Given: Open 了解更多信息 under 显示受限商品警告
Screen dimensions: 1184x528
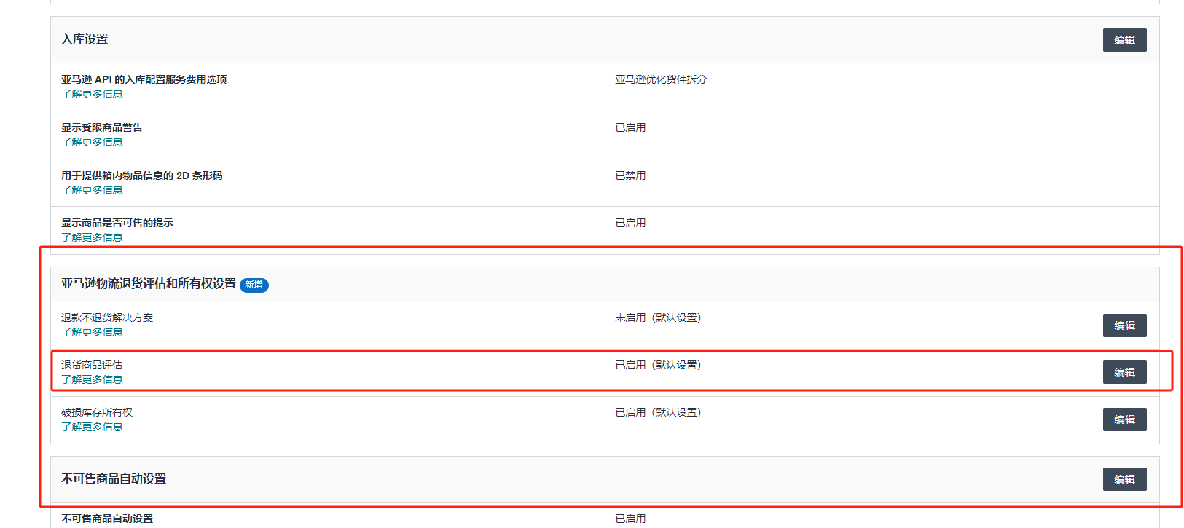Looking at the screenshot, I should click(92, 142).
